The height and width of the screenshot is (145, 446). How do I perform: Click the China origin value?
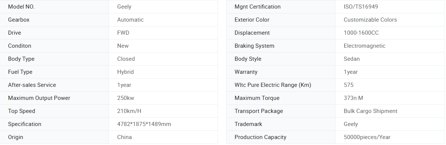pos(124,137)
